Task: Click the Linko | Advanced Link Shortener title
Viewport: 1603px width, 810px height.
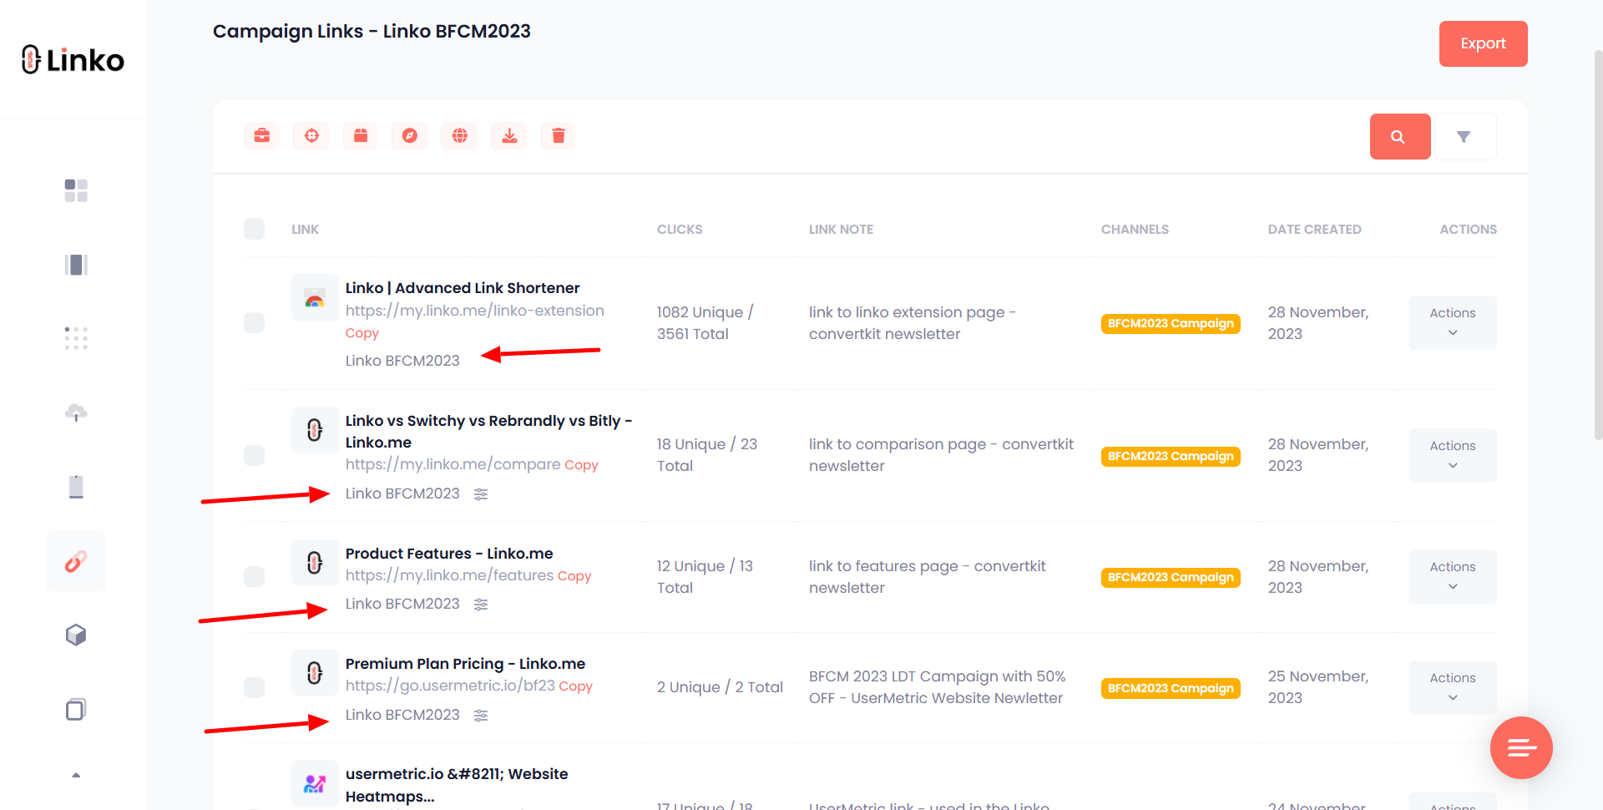Action: point(463,288)
